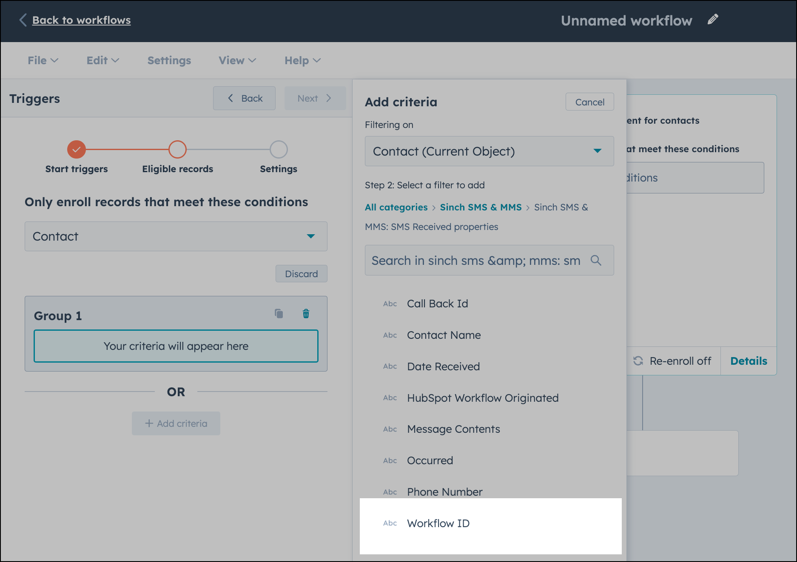Click the orange Start triggers step circle

click(x=76, y=150)
